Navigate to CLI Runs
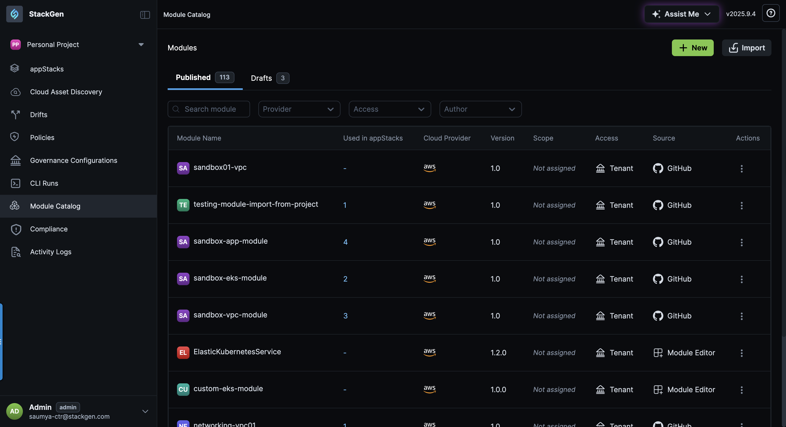Viewport: 786px width, 427px height. pyautogui.click(x=44, y=183)
